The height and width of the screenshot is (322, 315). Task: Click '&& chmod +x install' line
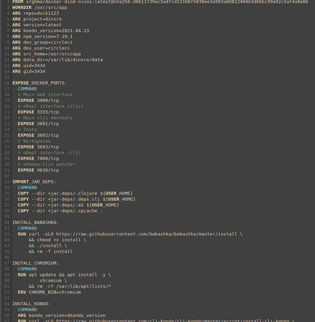coord(58,240)
